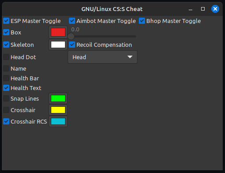Uncheck the Box ESP option

[6, 32]
